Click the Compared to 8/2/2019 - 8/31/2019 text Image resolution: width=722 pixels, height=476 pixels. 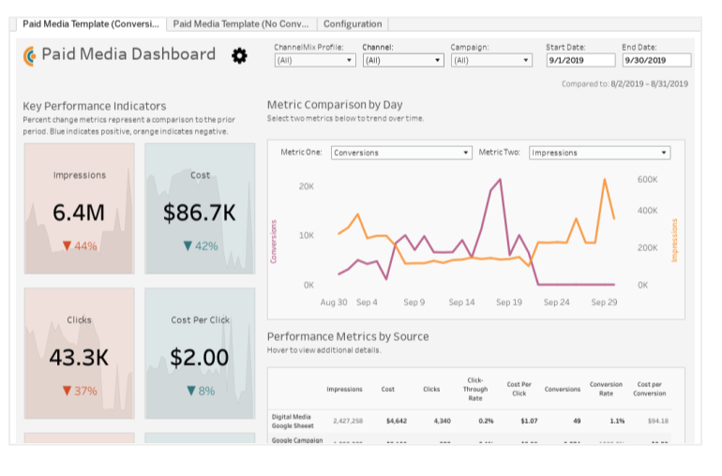624,83
